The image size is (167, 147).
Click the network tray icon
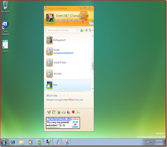(x=151, y=142)
